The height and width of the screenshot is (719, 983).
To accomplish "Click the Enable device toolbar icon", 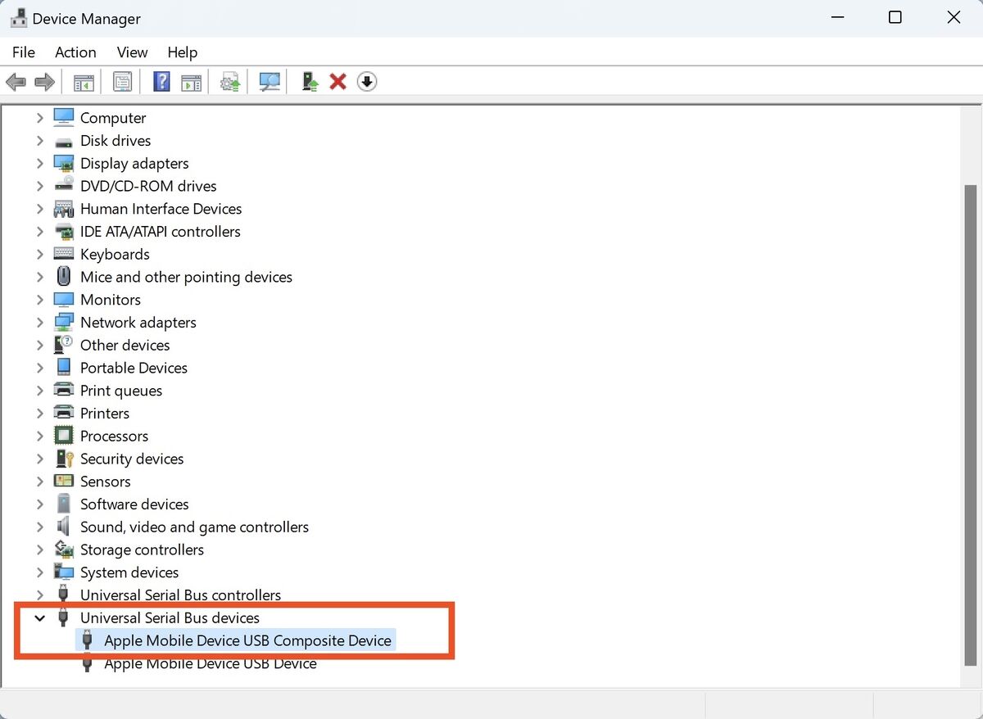I will [x=310, y=82].
